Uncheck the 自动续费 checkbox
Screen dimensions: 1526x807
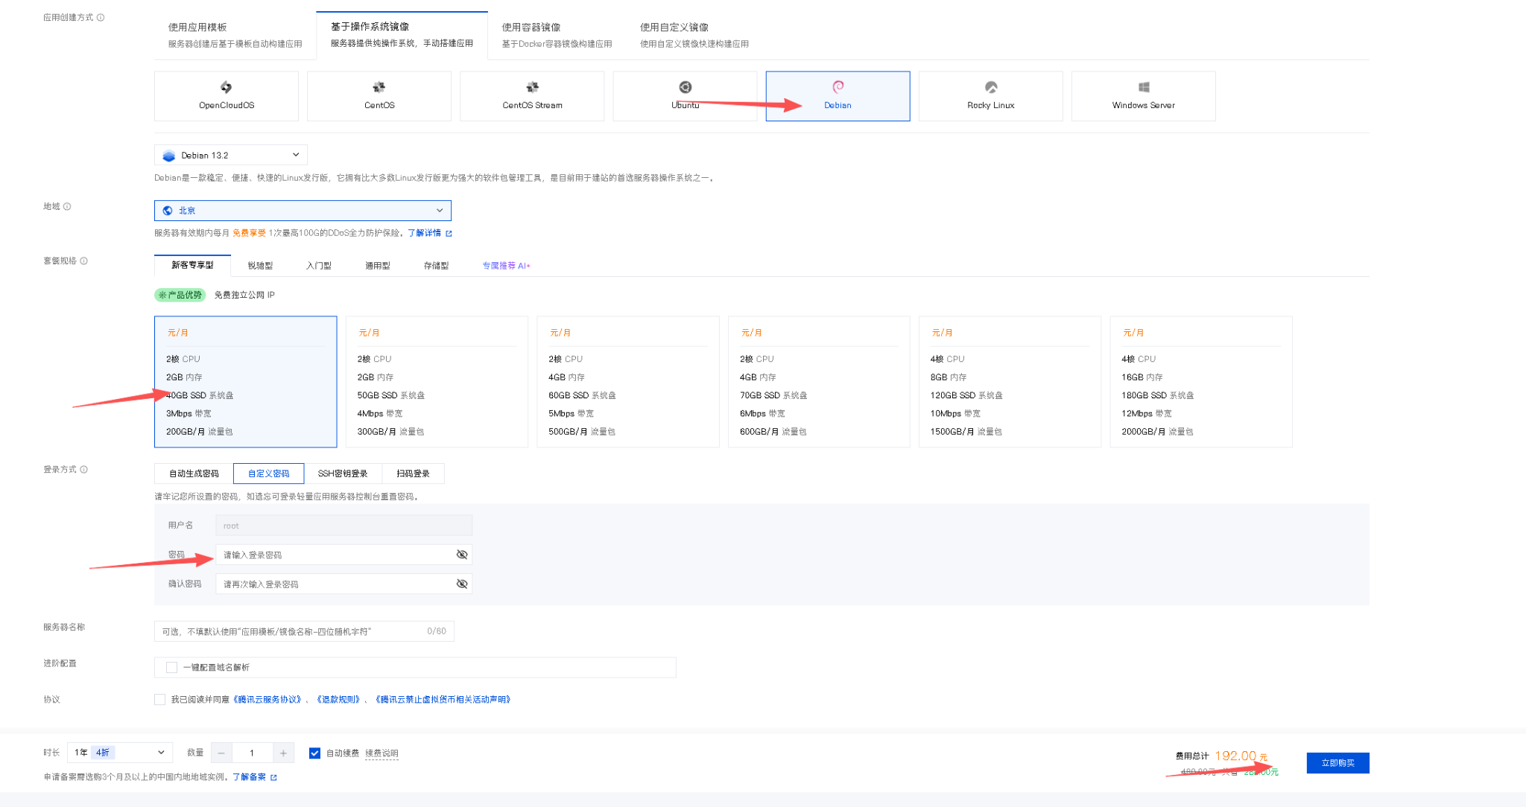click(314, 753)
